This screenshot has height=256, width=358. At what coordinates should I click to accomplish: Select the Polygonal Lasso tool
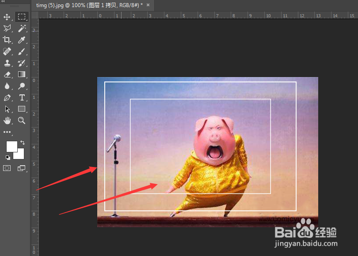7,28
